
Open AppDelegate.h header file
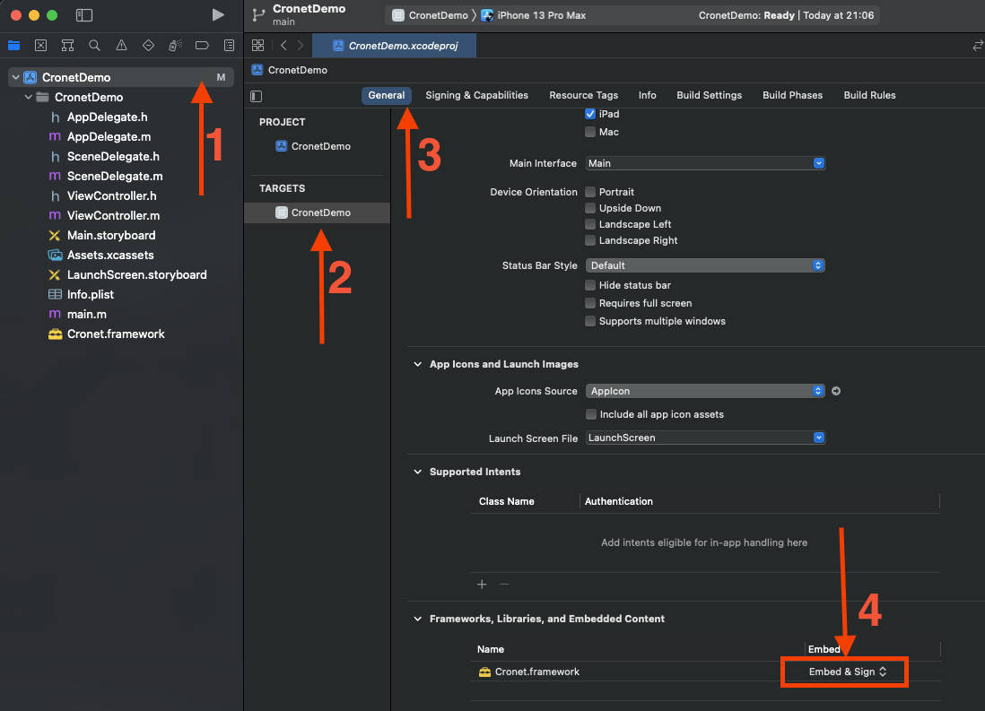(x=99, y=117)
